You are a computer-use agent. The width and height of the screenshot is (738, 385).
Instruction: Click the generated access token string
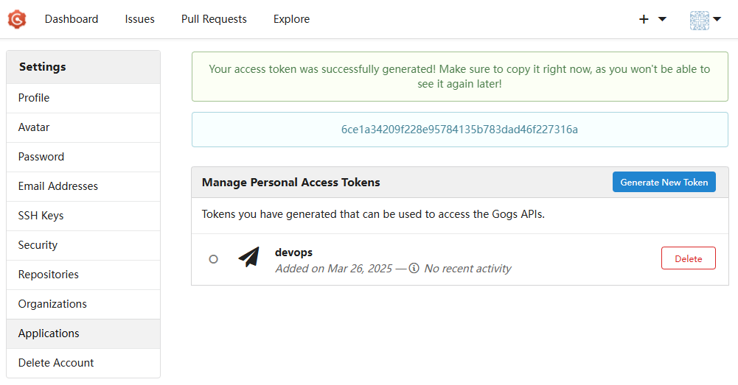[459, 130]
